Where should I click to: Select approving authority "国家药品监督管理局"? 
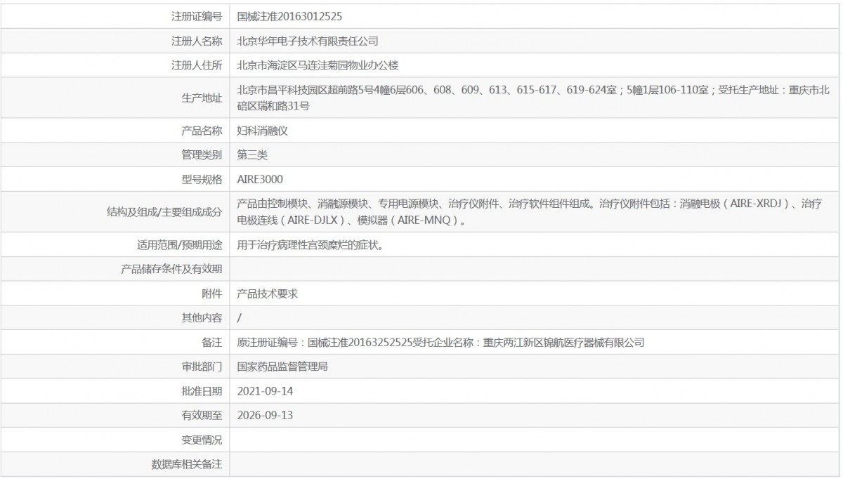(283, 367)
